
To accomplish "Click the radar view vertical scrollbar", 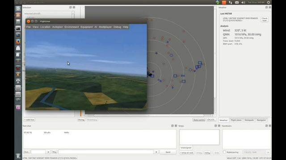I will 215,60.
